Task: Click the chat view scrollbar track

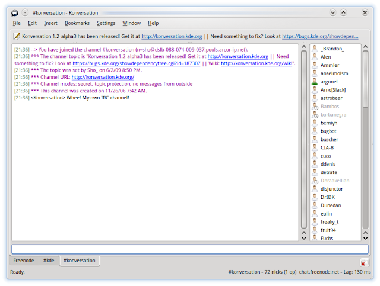Action: click(x=304, y=140)
